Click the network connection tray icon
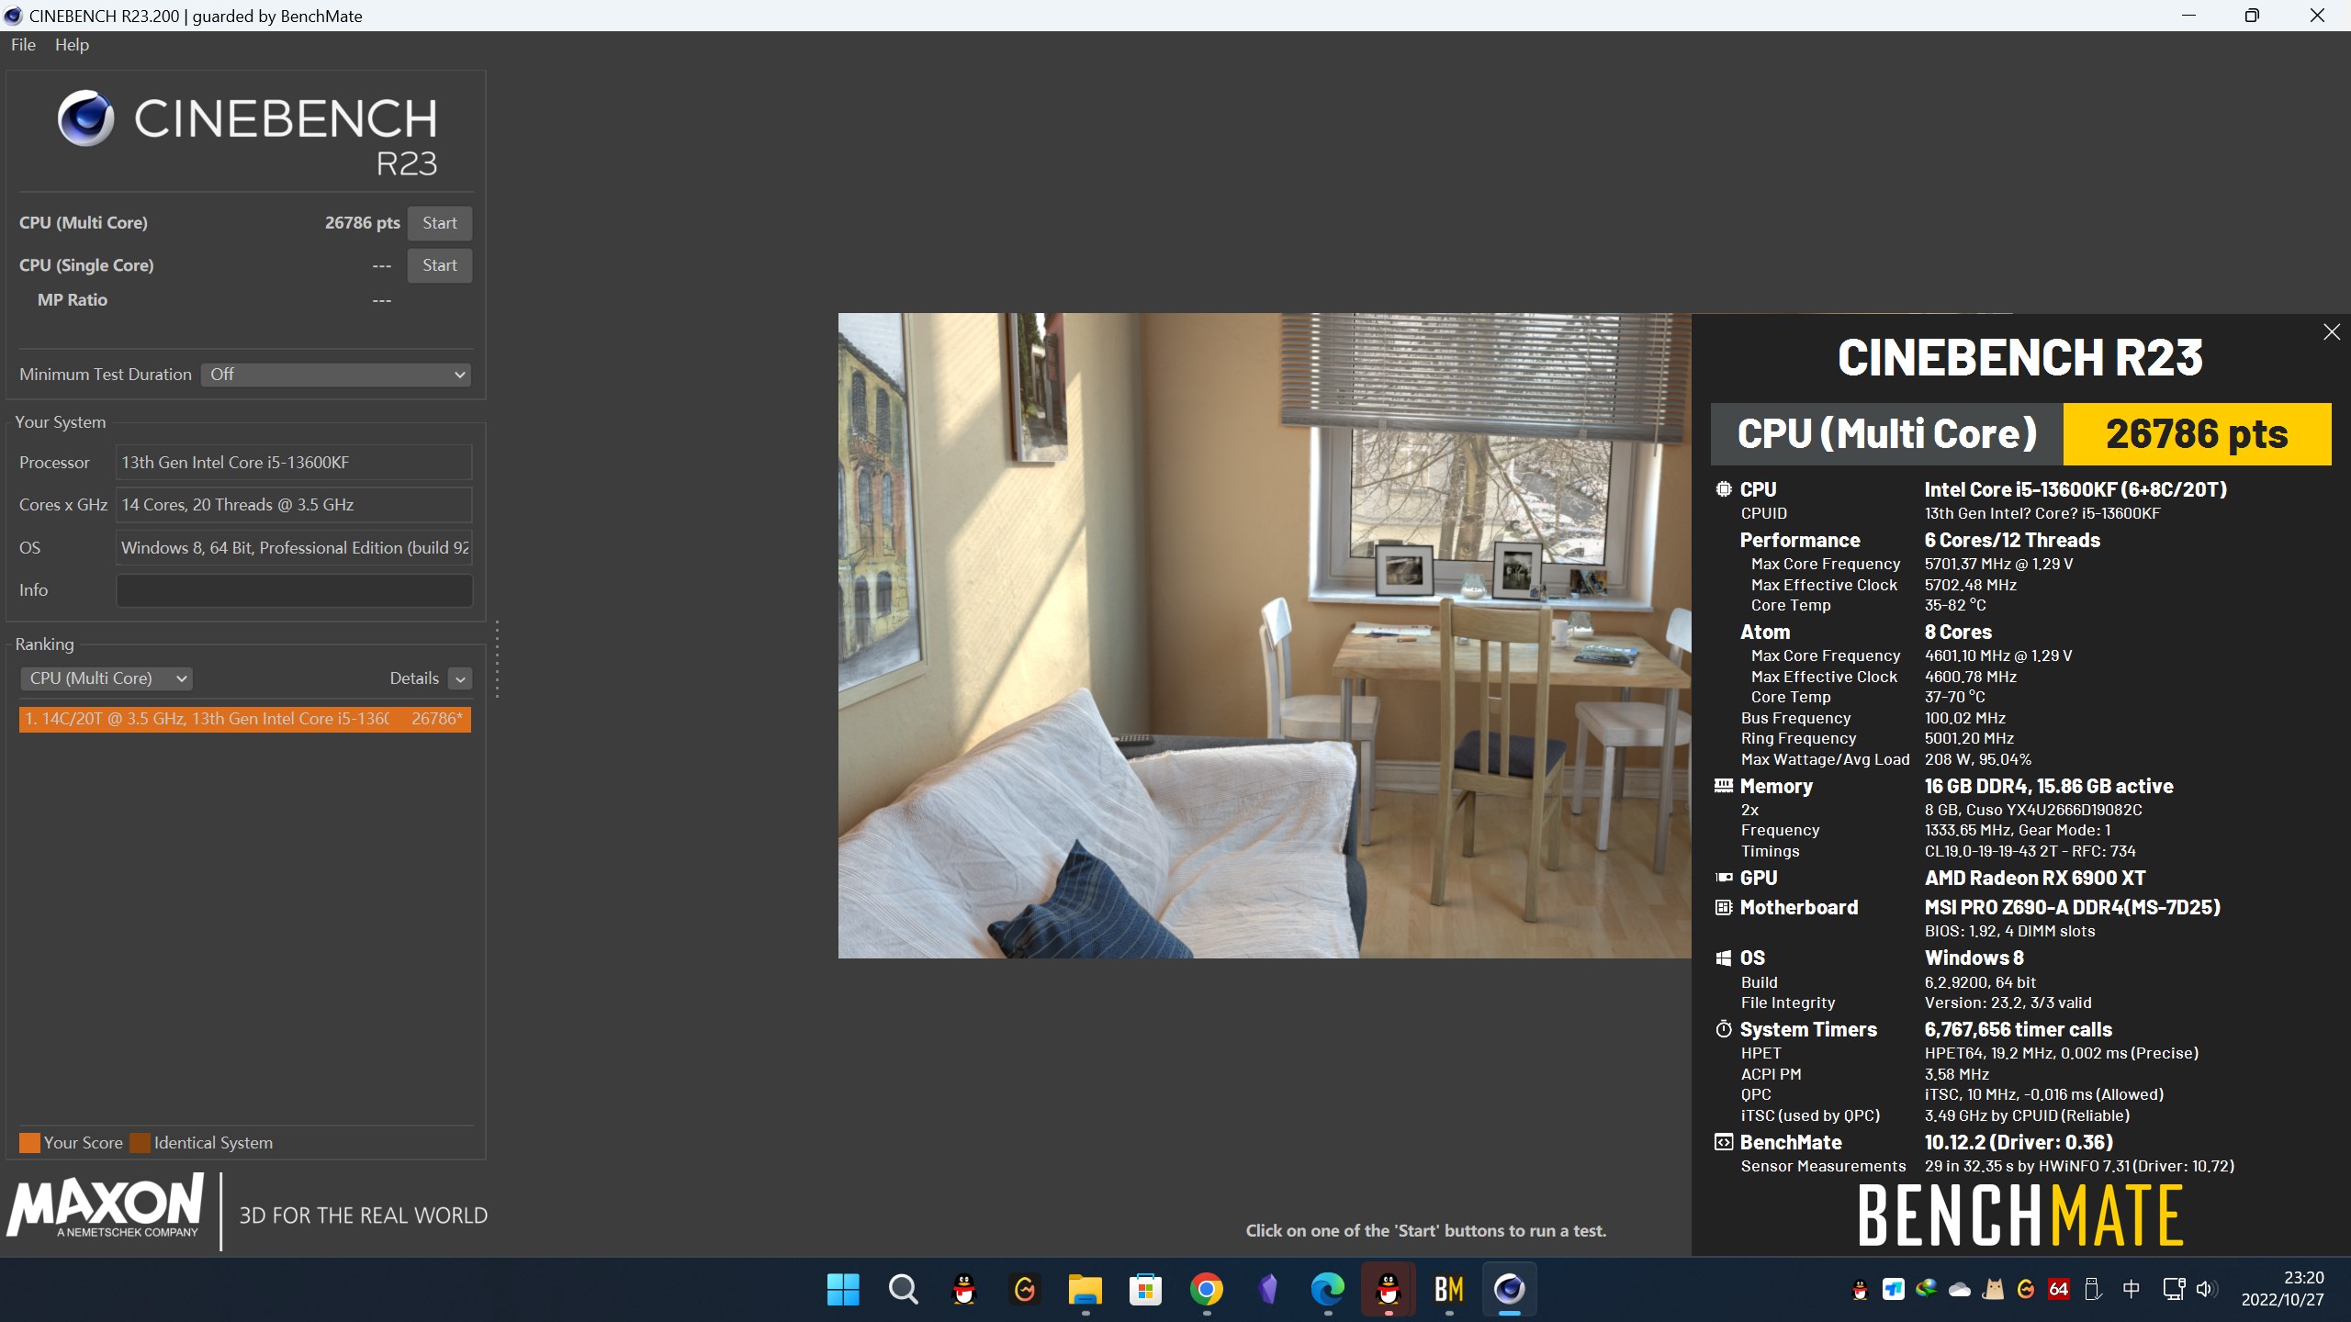Screen dimensions: 2351x1322 [x=2174, y=1289]
